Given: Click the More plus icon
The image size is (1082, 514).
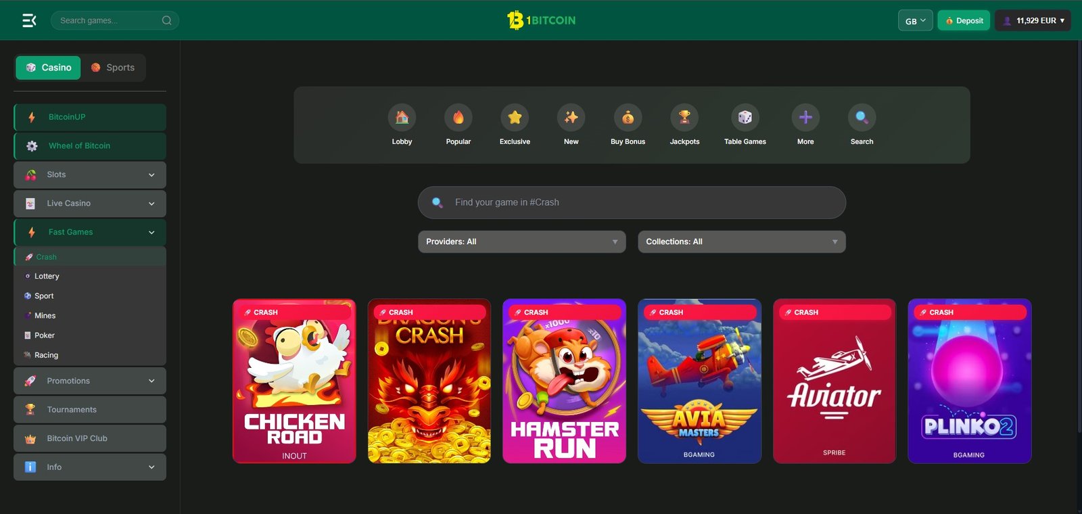Looking at the screenshot, I should 805,118.
